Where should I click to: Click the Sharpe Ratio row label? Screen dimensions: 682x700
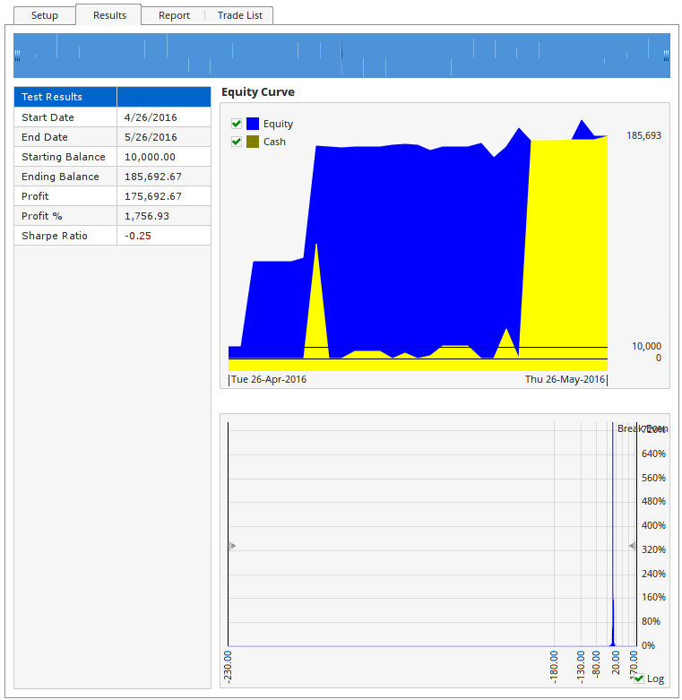tap(55, 236)
